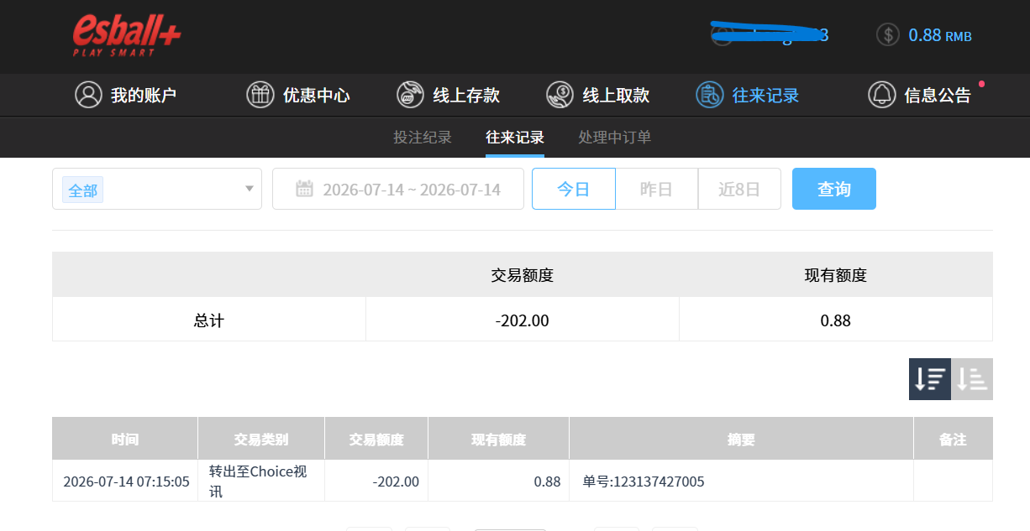
Task: Click the 摘要 column header
Action: click(741, 439)
